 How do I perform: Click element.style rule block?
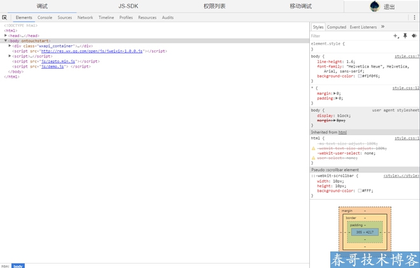coord(364,46)
